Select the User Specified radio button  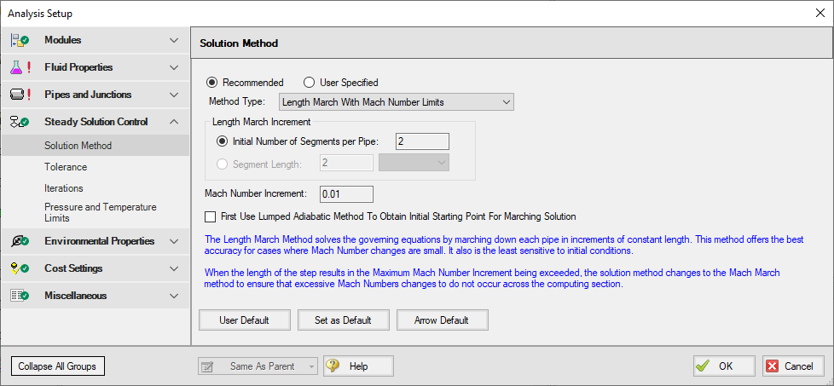pyautogui.click(x=309, y=83)
